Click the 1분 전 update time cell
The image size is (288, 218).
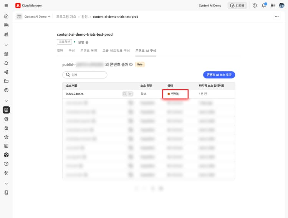[x=203, y=94]
